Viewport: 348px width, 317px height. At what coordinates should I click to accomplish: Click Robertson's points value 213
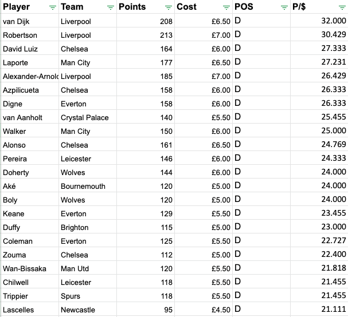[146, 34]
